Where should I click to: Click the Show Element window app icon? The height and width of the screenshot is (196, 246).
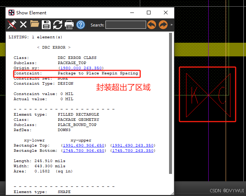point(11,13)
